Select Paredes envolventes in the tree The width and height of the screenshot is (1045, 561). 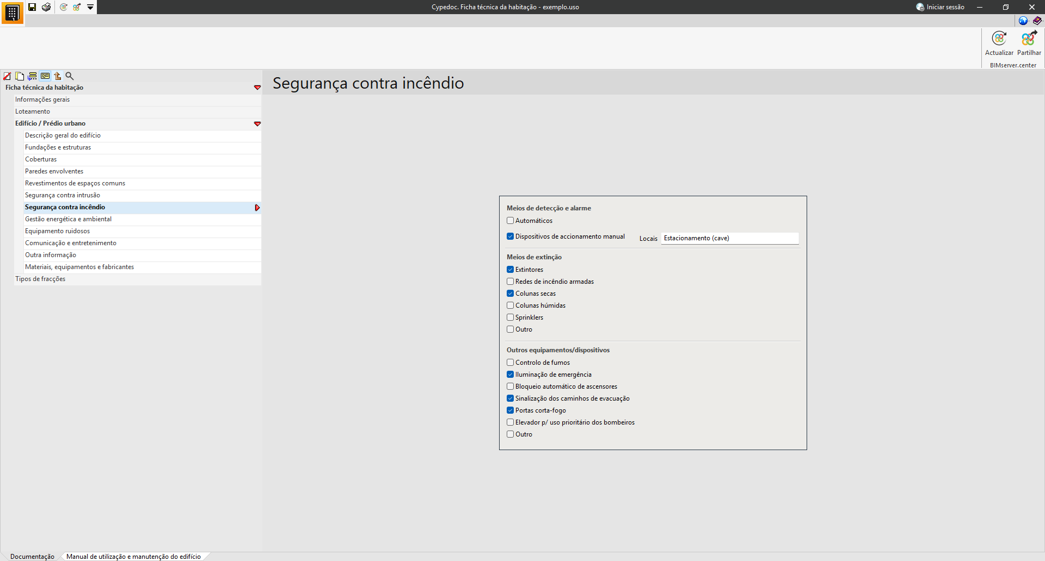(54, 171)
